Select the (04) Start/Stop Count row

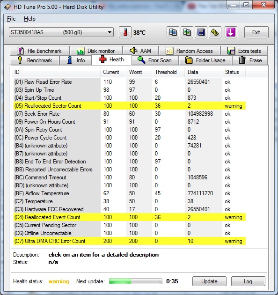coord(130,98)
